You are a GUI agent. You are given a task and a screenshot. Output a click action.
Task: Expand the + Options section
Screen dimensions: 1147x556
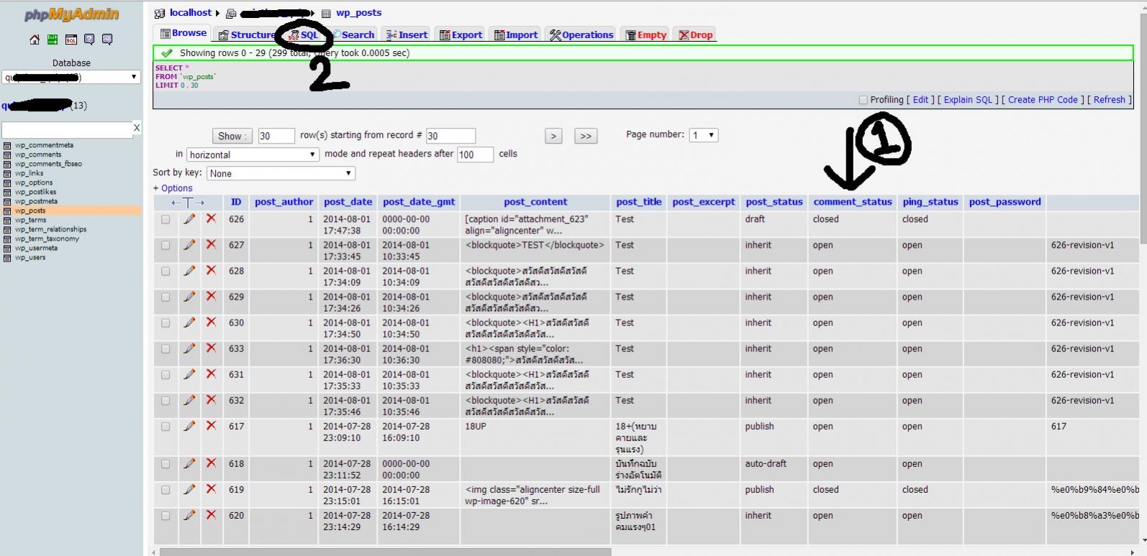173,188
